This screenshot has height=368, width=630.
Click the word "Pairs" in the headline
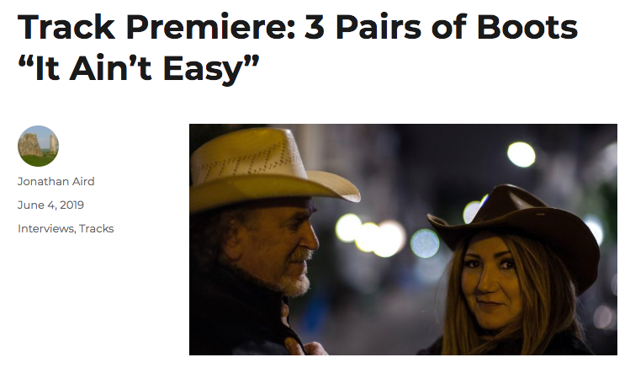pos(379,27)
